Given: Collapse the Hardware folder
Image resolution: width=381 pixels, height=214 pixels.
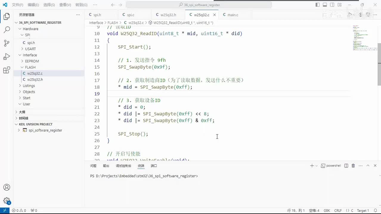Looking at the screenshot, I should 20,29.
